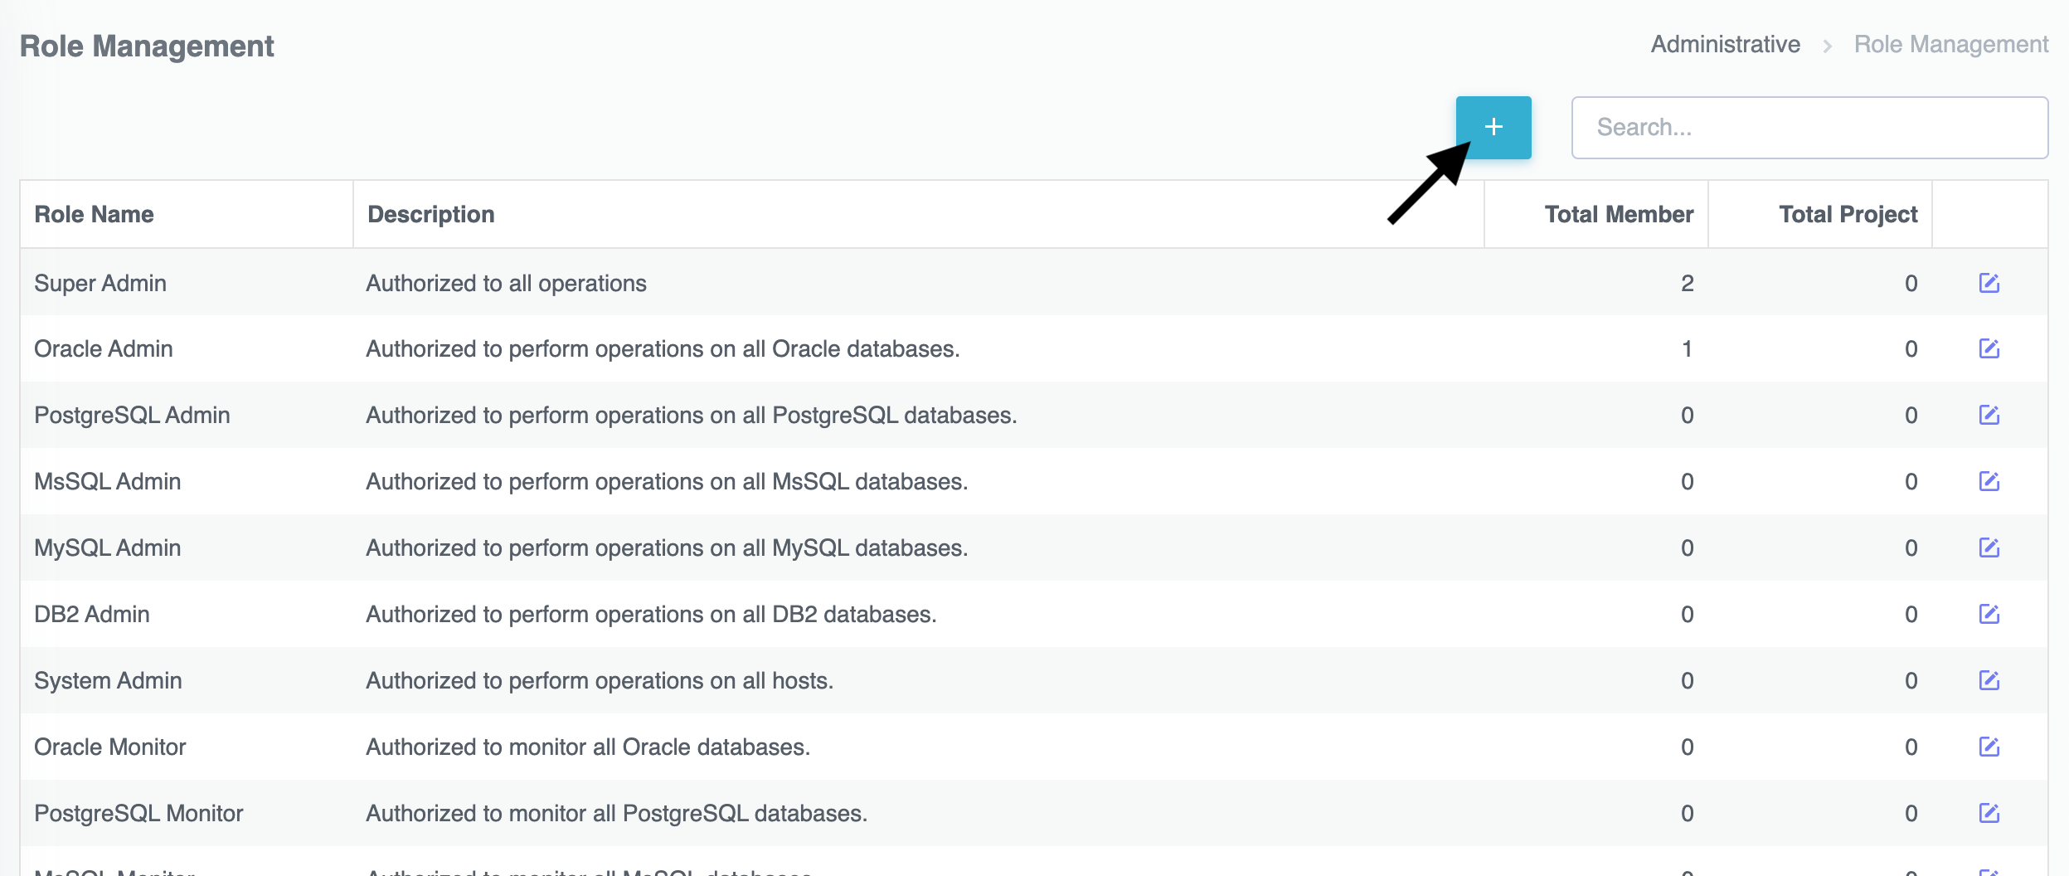Edit the System Admin role
The image size is (2069, 876).
pyautogui.click(x=1989, y=680)
